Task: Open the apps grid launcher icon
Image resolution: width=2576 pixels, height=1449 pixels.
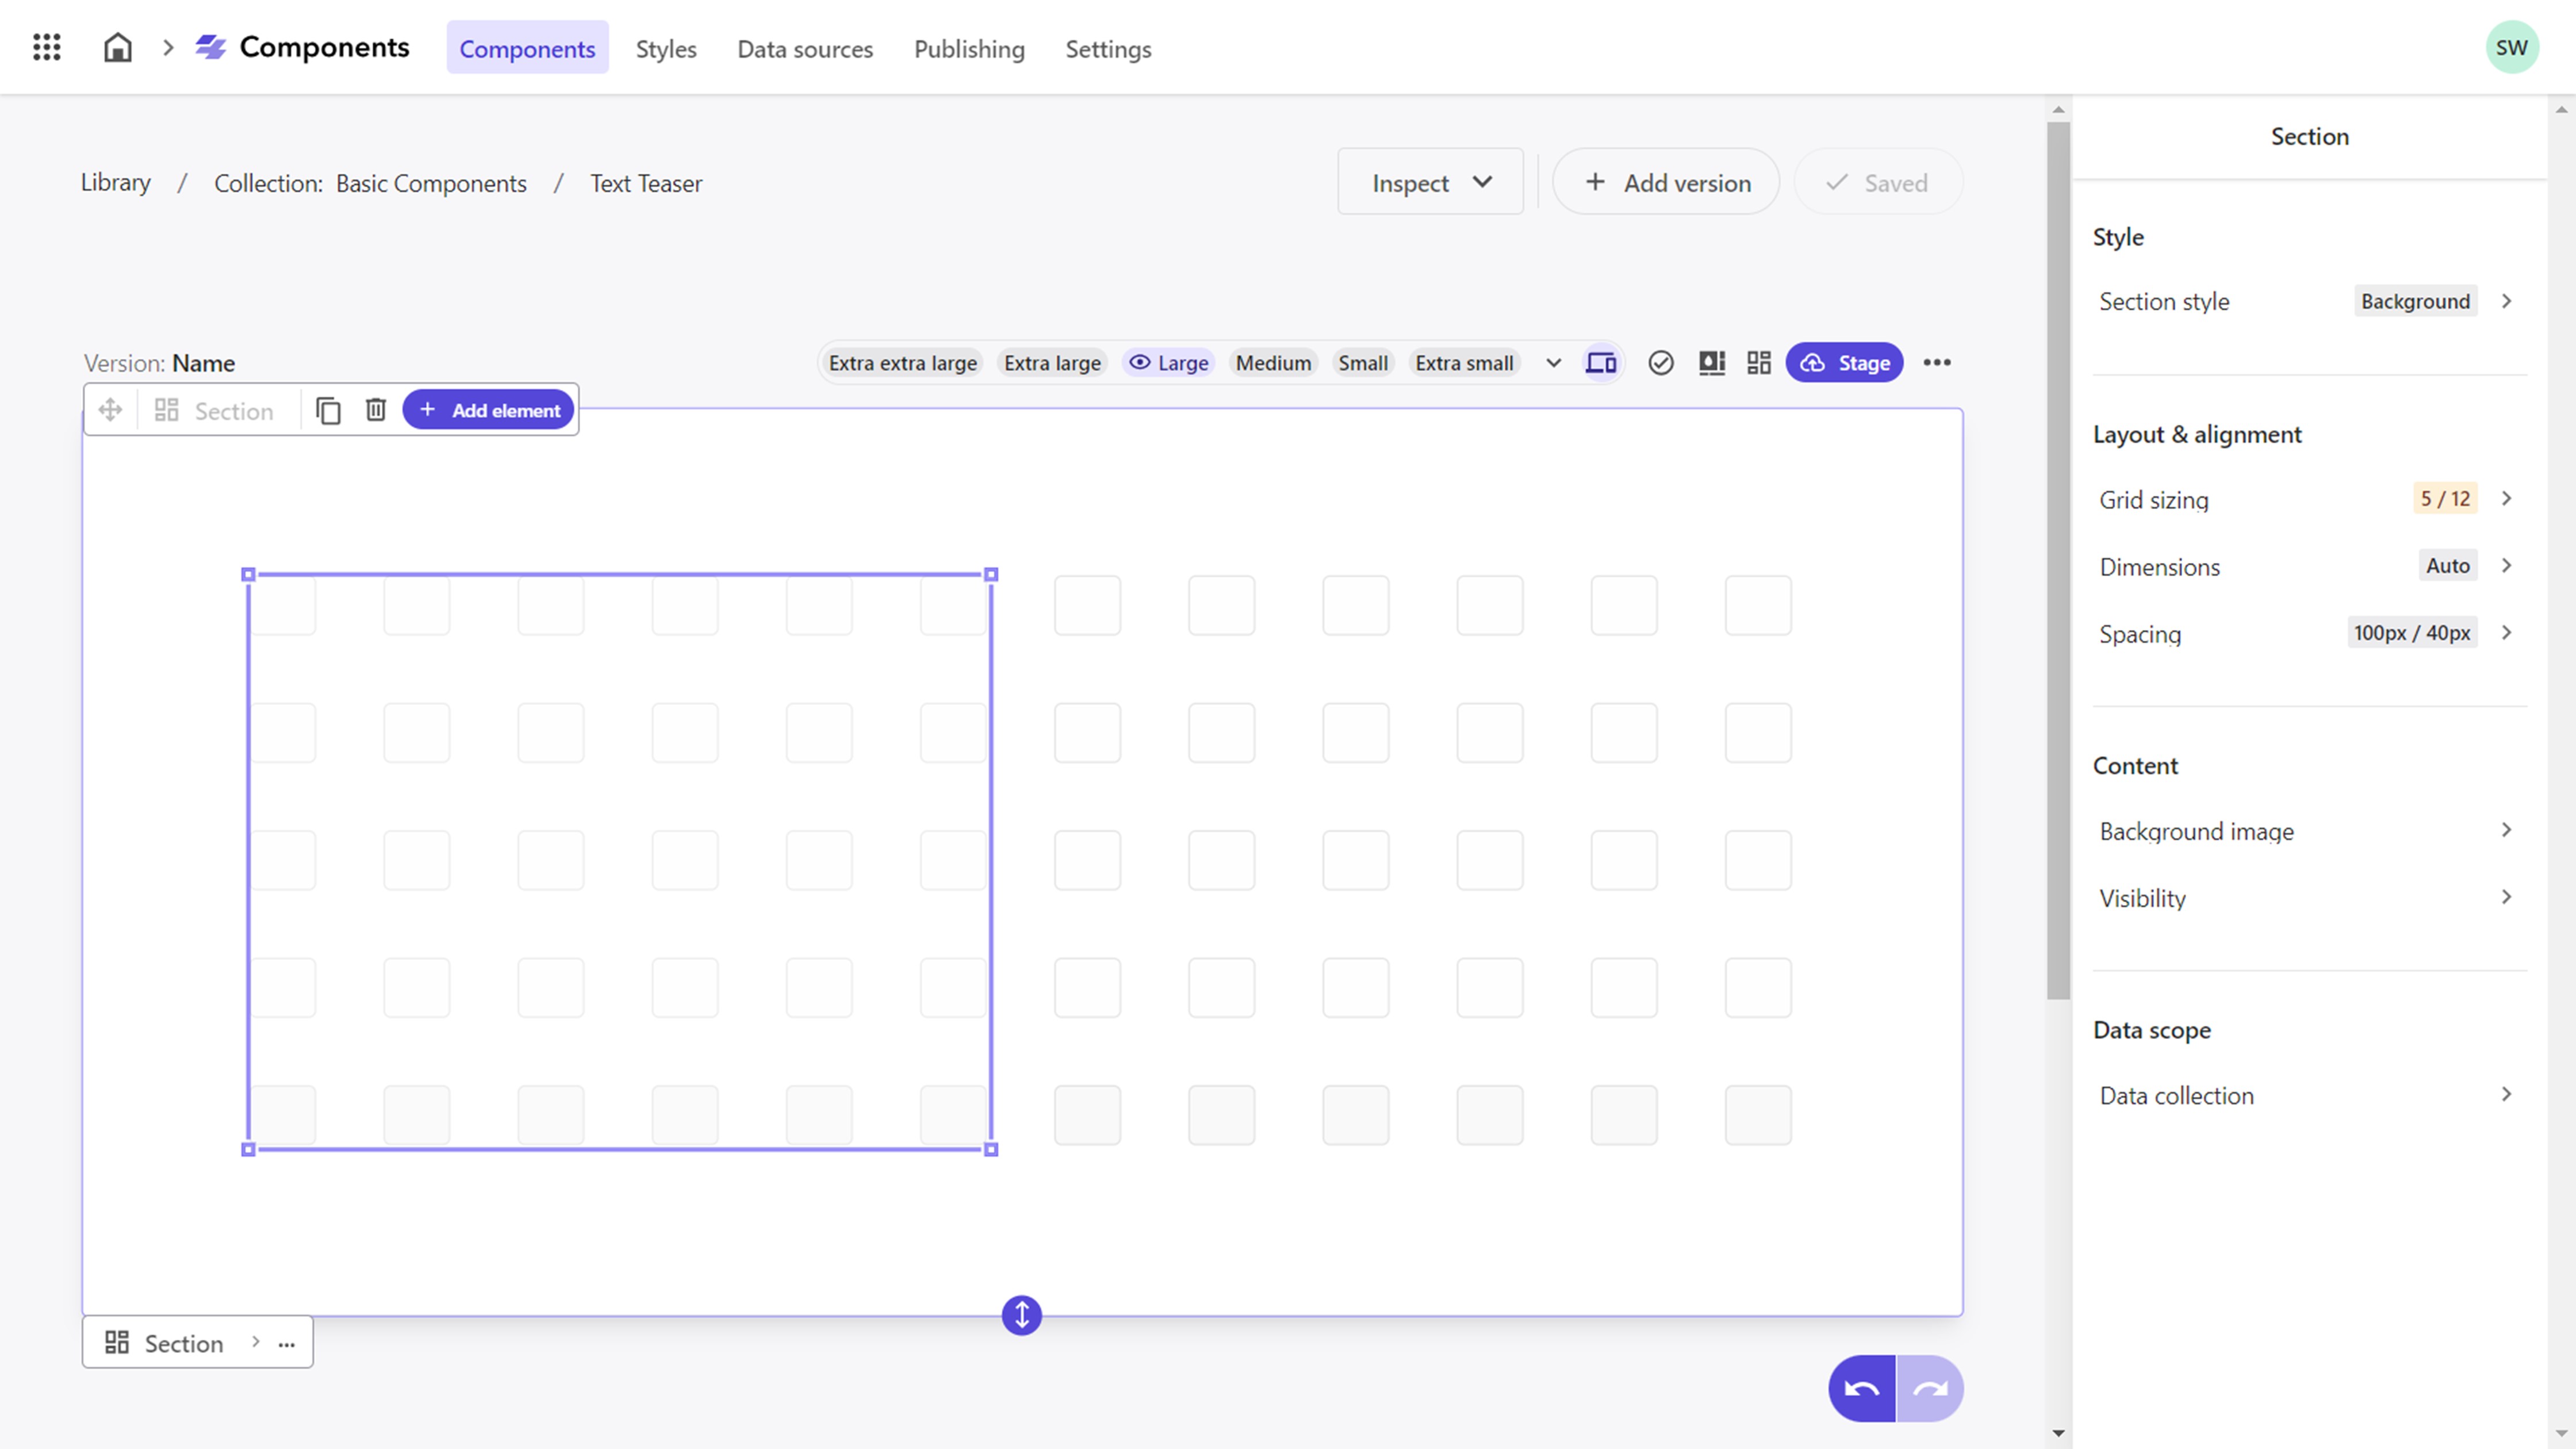Action: pyautogui.click(x=46, y=47)
